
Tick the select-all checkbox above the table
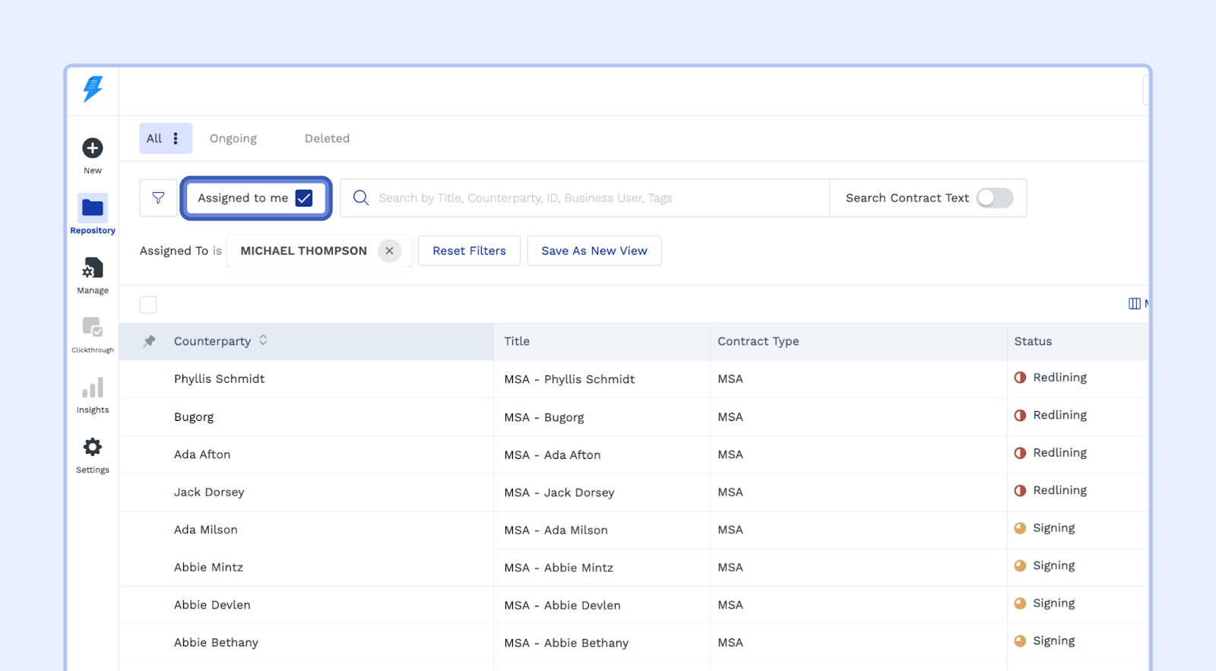[148, 305]
